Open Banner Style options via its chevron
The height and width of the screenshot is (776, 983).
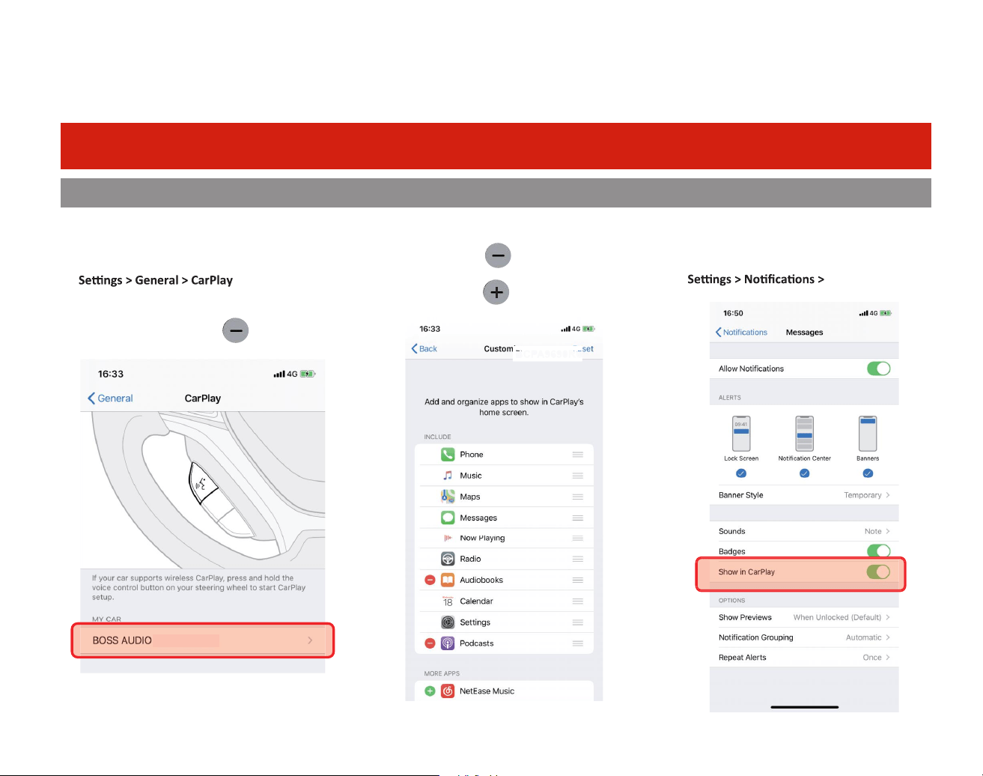click(888, 495)
